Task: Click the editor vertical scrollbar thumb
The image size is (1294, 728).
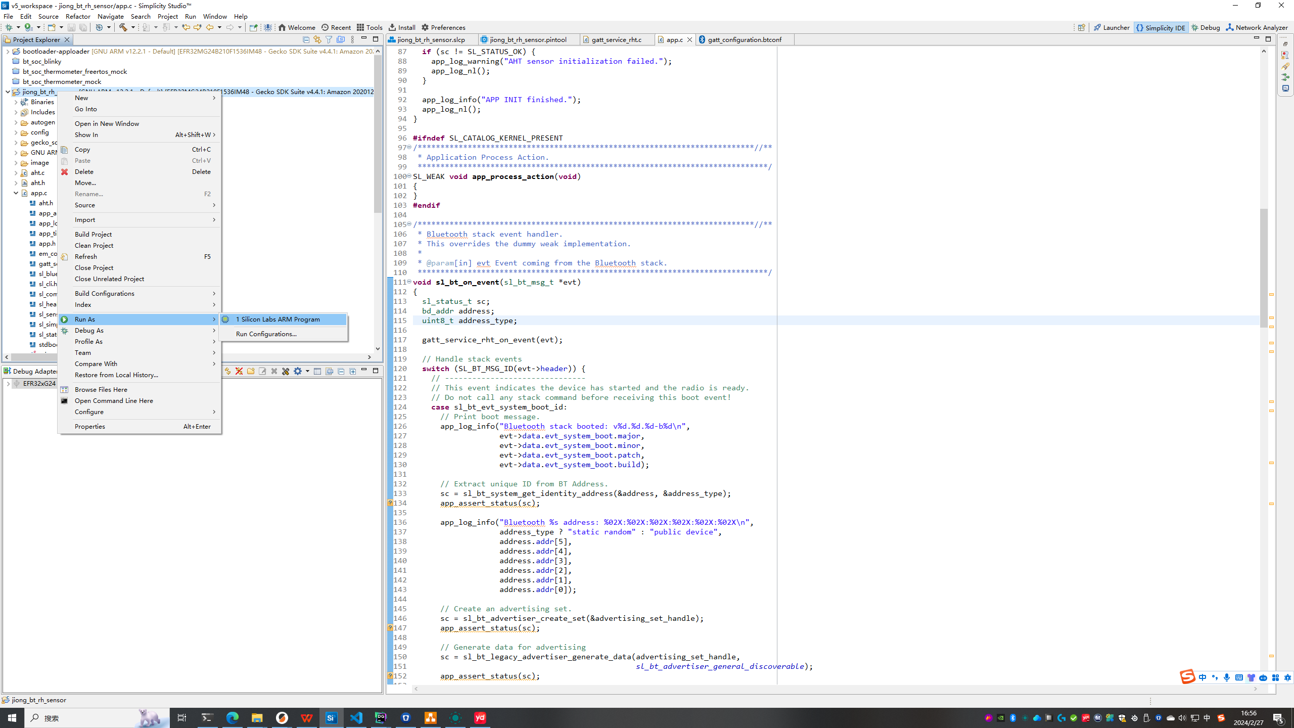Action: point(1264,268)
